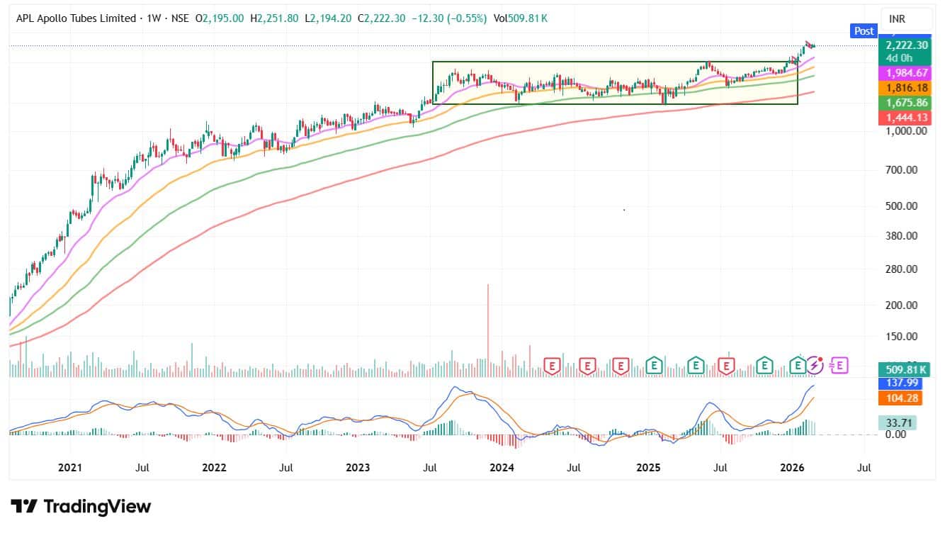Click the 2025 time axis label

point(647,468)
